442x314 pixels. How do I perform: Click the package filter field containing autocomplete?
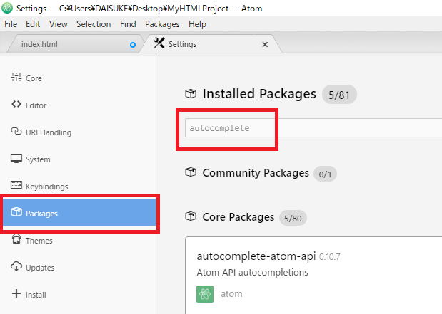313,128
